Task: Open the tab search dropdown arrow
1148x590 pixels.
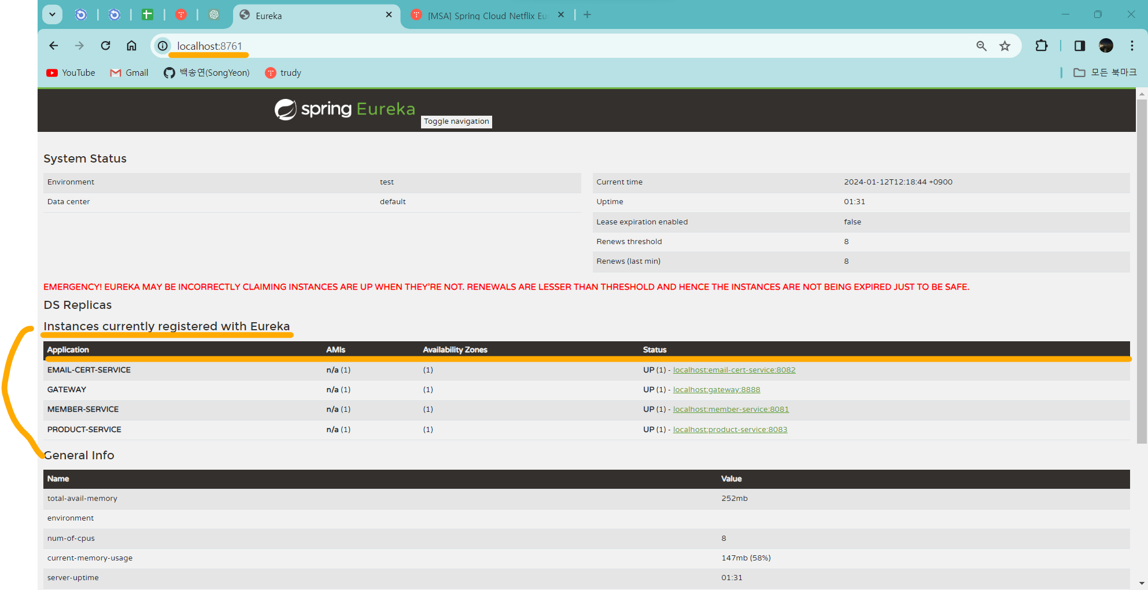Action: pyautogui.click(x=53, y=14)
